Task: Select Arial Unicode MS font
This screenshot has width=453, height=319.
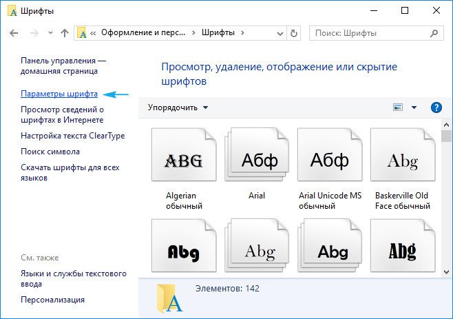Action: 330,155
